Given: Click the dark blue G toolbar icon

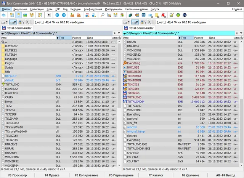Looking at the screenshot, I should 185,15.
